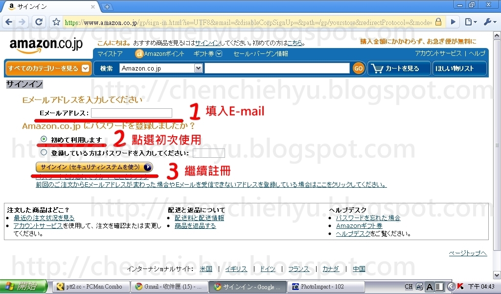Click the Amazonポイント icon

[139, 54]
